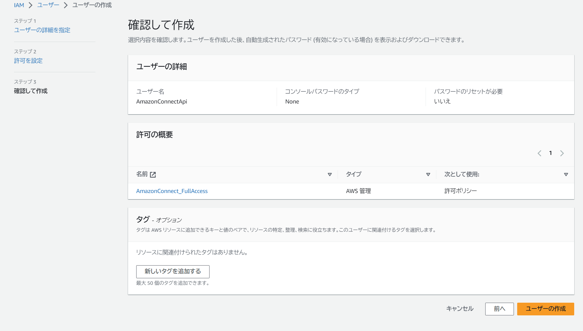Sort by 次として使用 column arrow

point(566,175)
